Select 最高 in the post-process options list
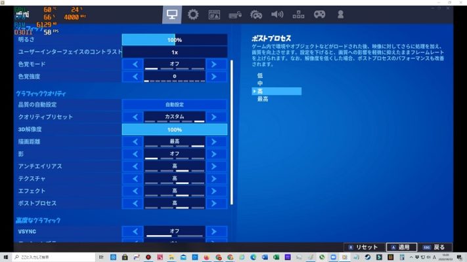The width and height of the screenshot is (467, 262). [x=263, y=100]
